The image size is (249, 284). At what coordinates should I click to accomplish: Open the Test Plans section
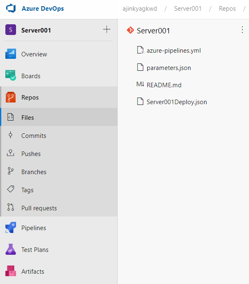35,250
